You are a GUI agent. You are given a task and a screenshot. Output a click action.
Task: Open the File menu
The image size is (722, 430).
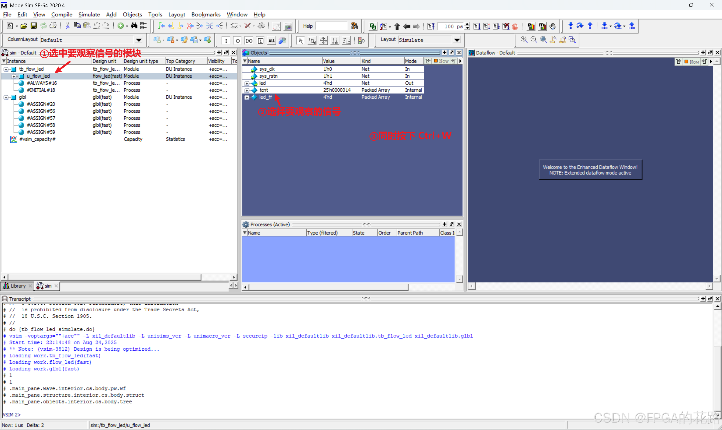coord(7,15)
